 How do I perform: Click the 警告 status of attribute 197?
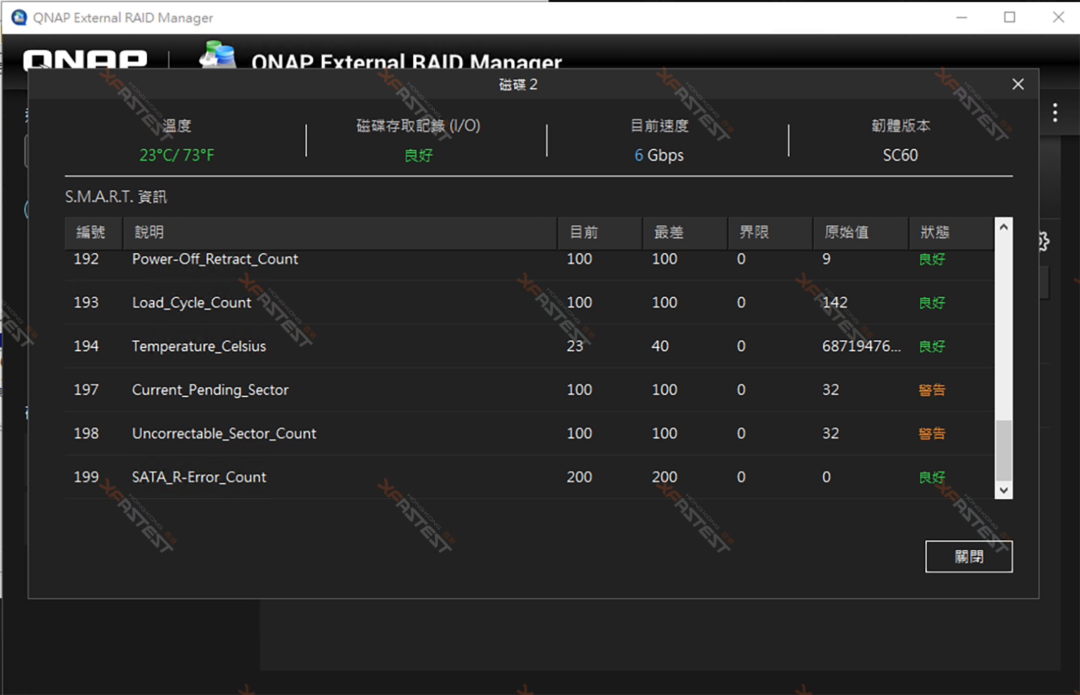pyautogui.click(x=932, y=390)
